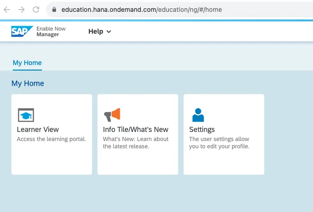313x212 pixels.
Task: Reload the current page
Action: (x=36, y=10)
